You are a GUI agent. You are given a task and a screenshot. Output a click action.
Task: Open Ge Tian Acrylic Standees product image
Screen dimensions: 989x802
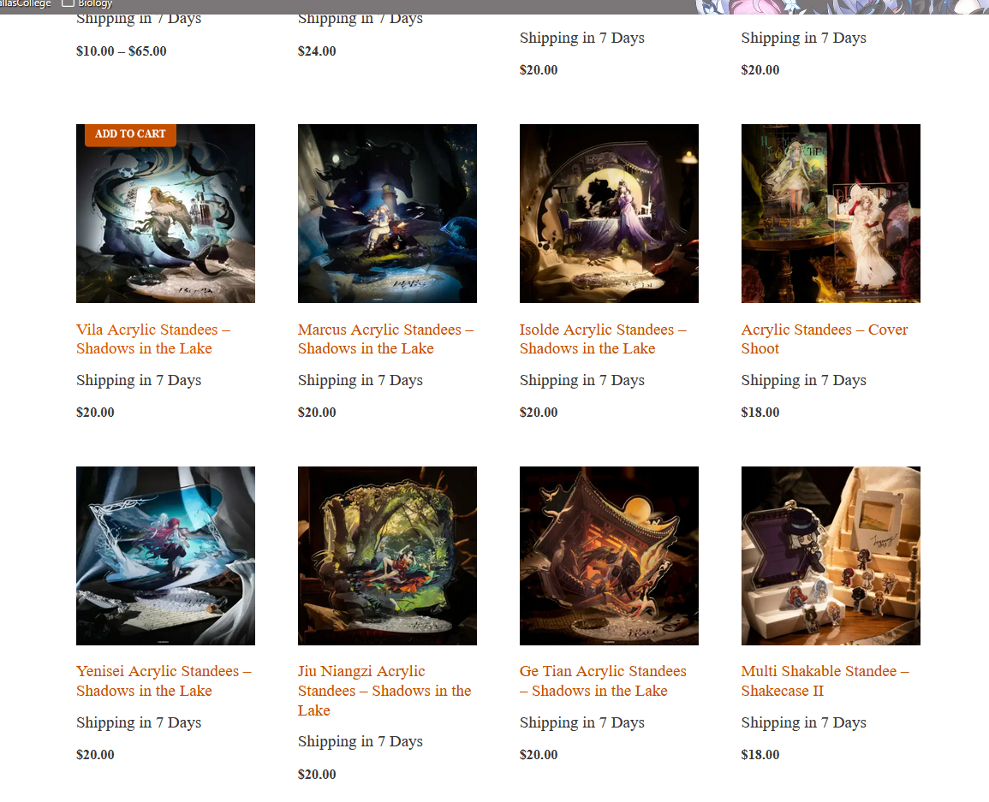click(x=609, y=555)
